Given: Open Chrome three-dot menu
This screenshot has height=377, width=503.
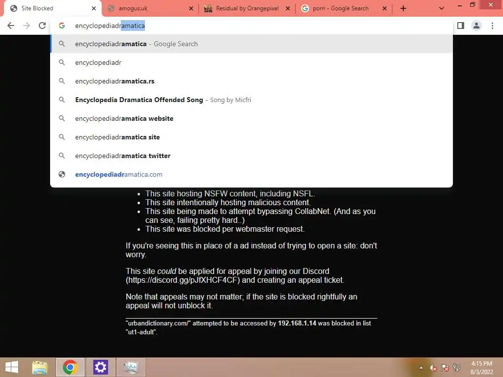Looking at the screenshot, I should 492,26.
